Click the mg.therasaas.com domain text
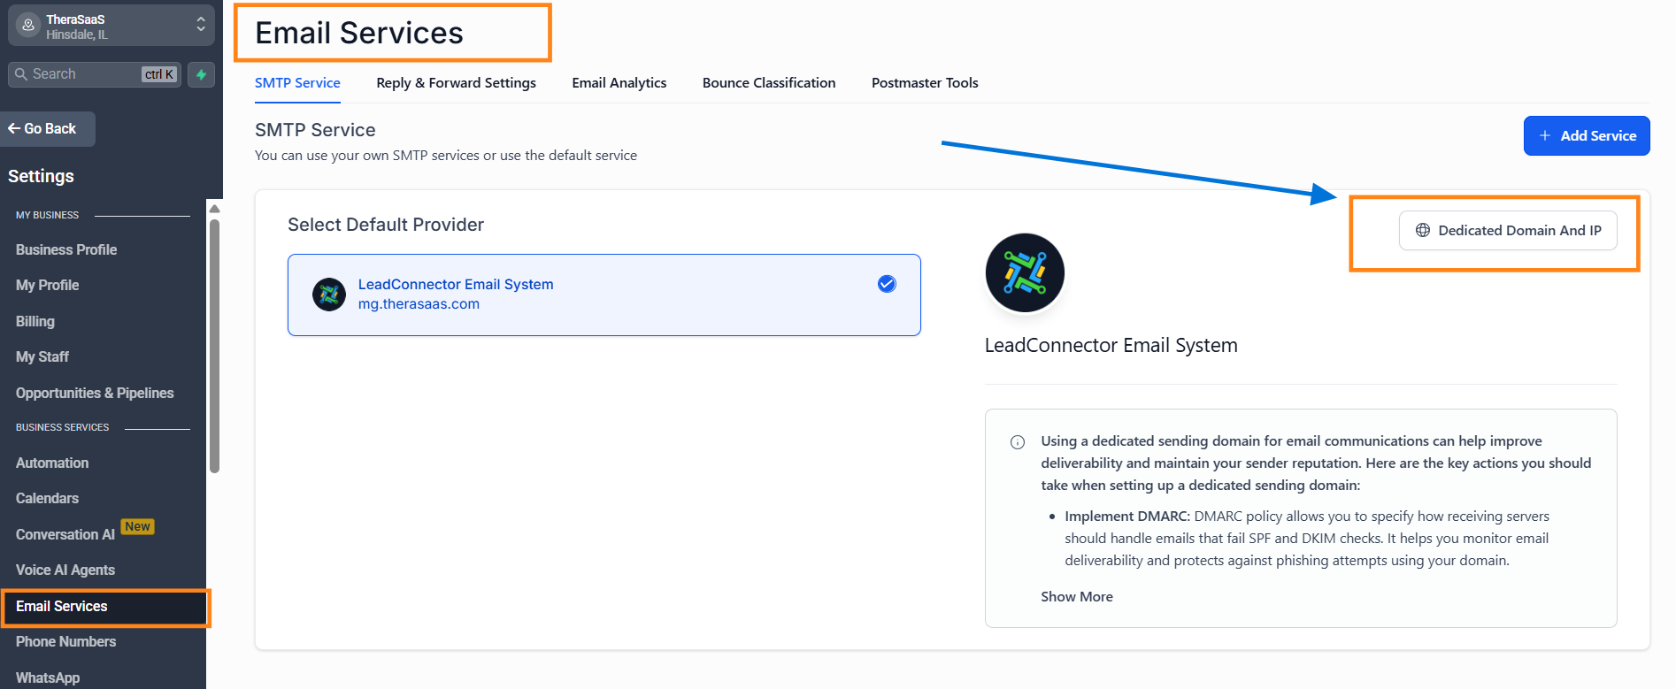1676x689 pixels. coord(419,304)
